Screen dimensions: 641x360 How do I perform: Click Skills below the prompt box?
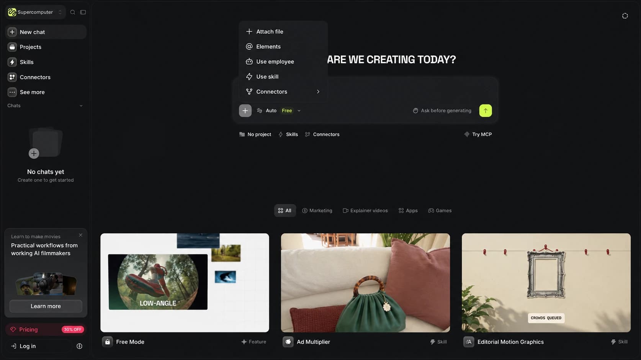click(288, 134)
